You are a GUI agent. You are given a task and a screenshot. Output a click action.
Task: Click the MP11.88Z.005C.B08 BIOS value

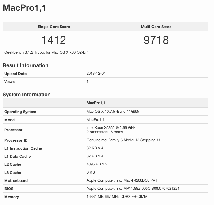point(133,189)
